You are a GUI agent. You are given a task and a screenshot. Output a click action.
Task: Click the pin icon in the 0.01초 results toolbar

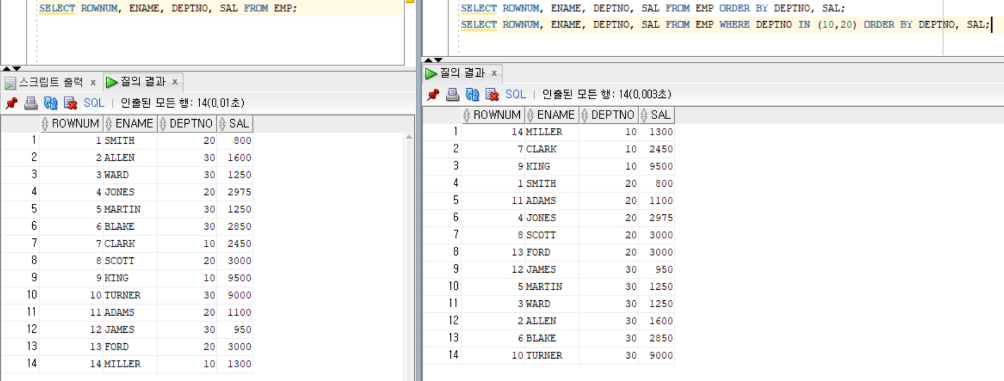(x=11, y=103)
